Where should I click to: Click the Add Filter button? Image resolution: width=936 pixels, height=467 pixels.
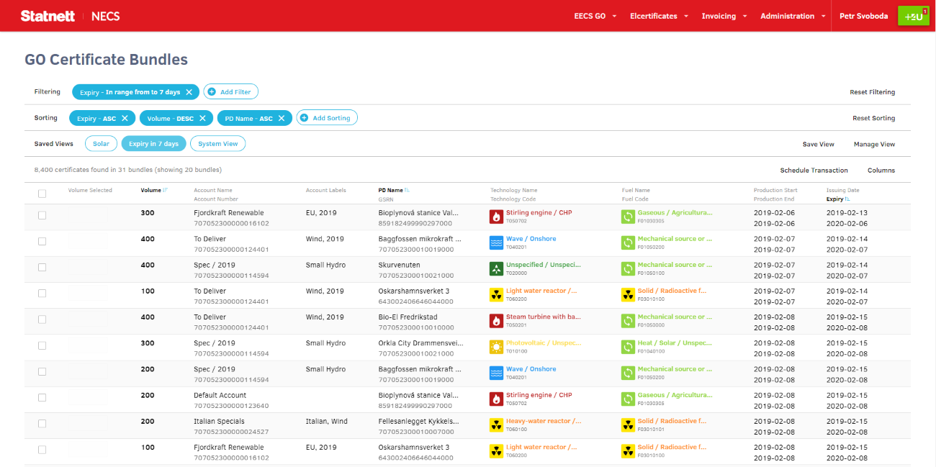[x=230, y=92]
